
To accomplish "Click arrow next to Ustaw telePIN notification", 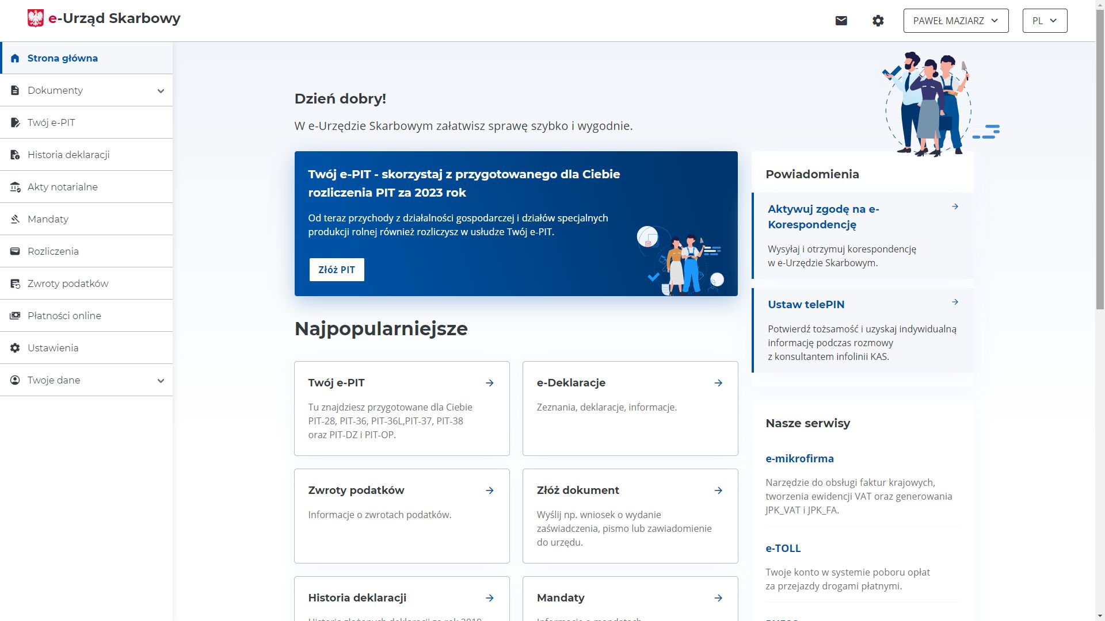I will click(x=955, y=302).
